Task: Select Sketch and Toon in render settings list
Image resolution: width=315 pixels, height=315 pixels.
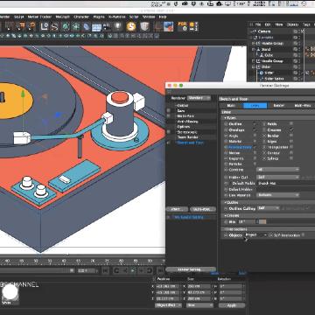Action: click(190, 143)
